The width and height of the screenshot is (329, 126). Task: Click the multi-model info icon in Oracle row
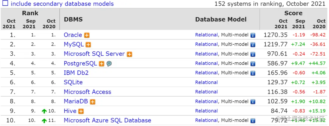click(x=253, y=35)
